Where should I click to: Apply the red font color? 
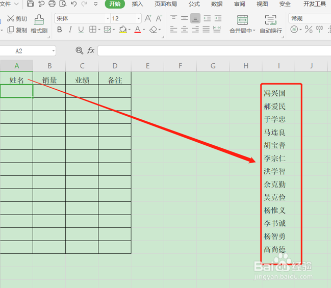pyautogui.click(x=138, y=30)
